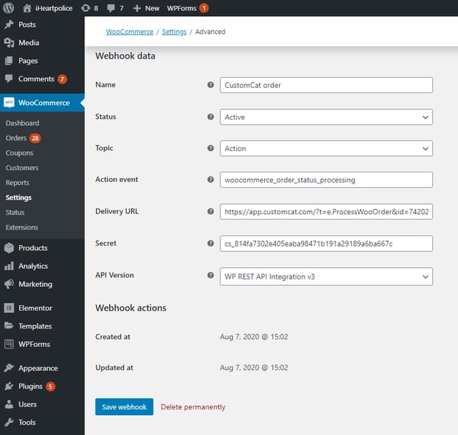The image size is (458, 435).
Task: Open the comments bubble icon in admin bar
Action: click(x=111, y=8)
